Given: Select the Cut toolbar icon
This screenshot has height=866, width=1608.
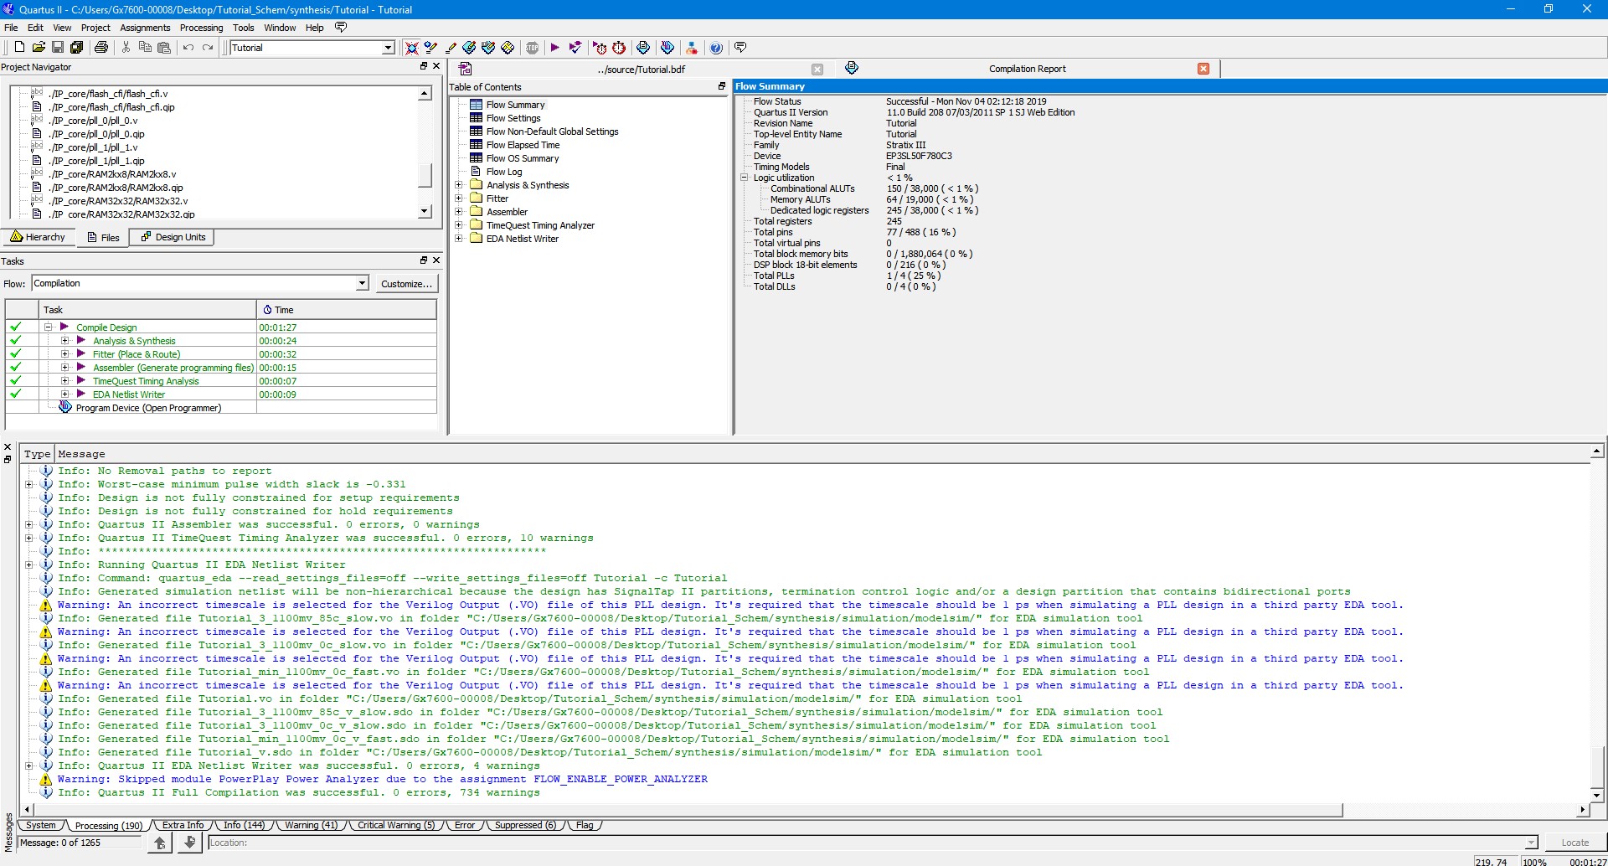Looking at the screenshot, I should [126, 48].
